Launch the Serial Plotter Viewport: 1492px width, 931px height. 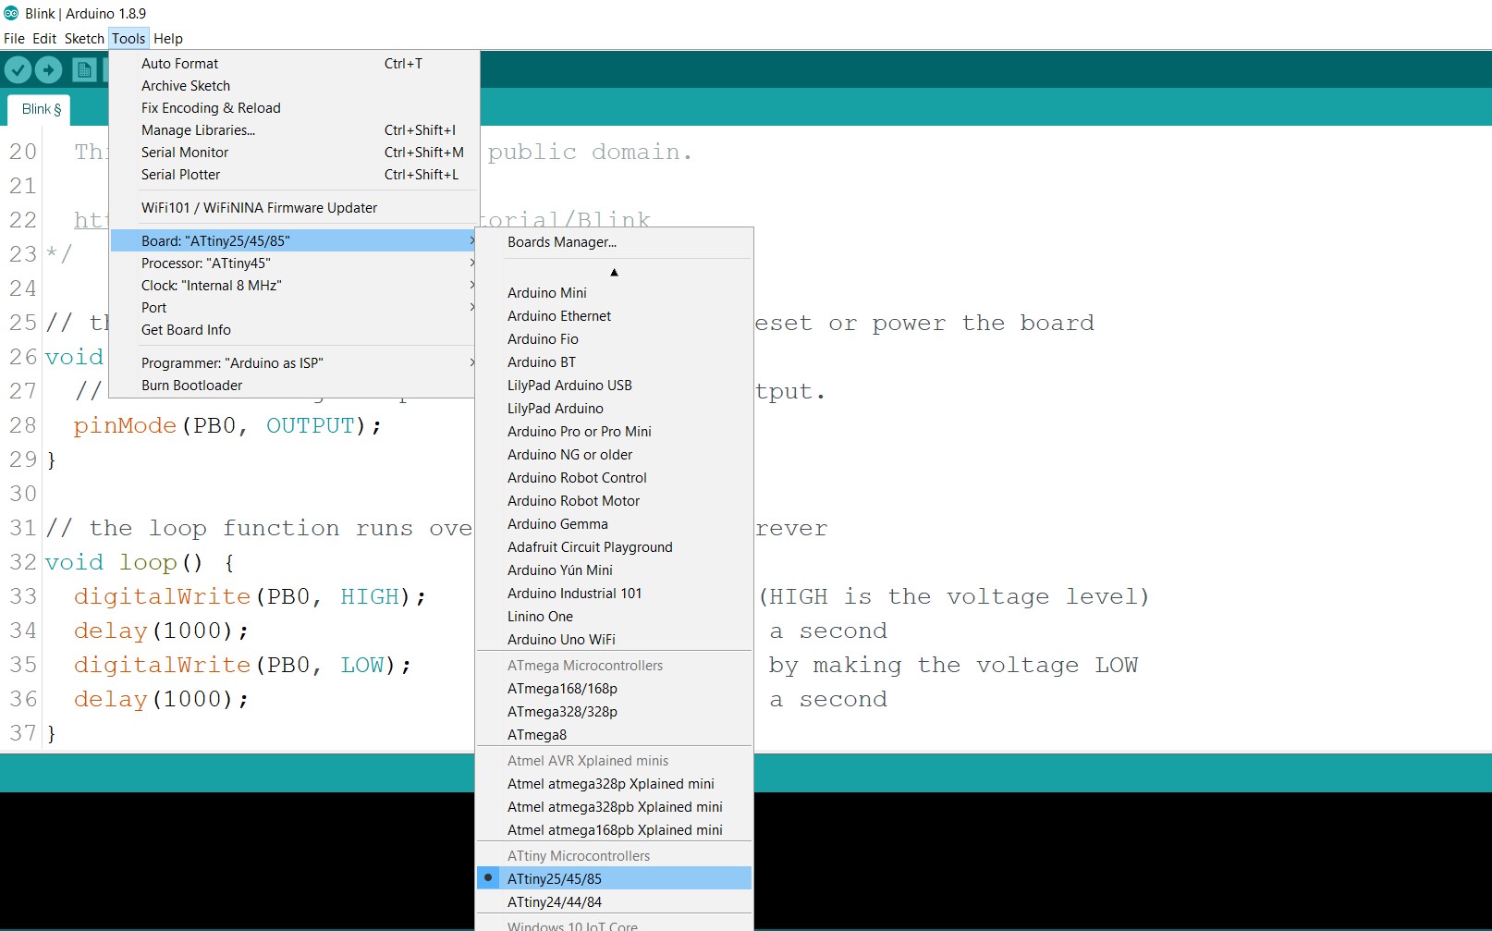click(x=294, y=175)
